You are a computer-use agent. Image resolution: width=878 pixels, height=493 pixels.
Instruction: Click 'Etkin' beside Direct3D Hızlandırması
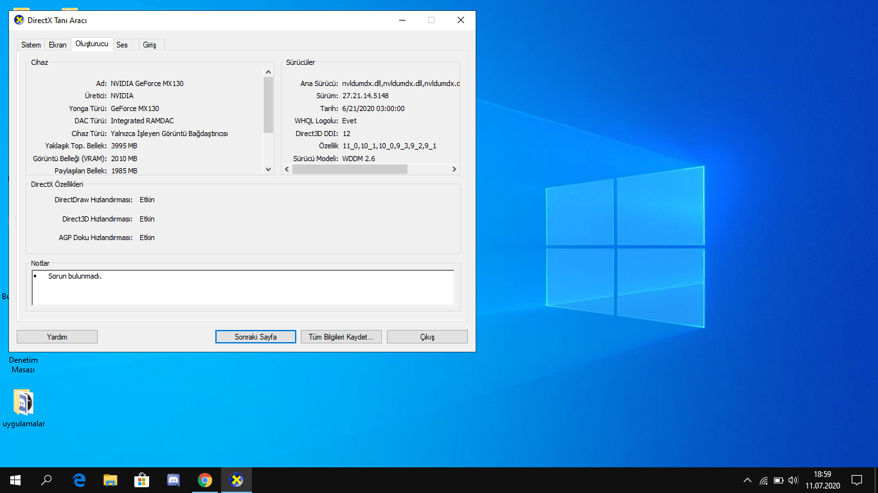point(147,219)
